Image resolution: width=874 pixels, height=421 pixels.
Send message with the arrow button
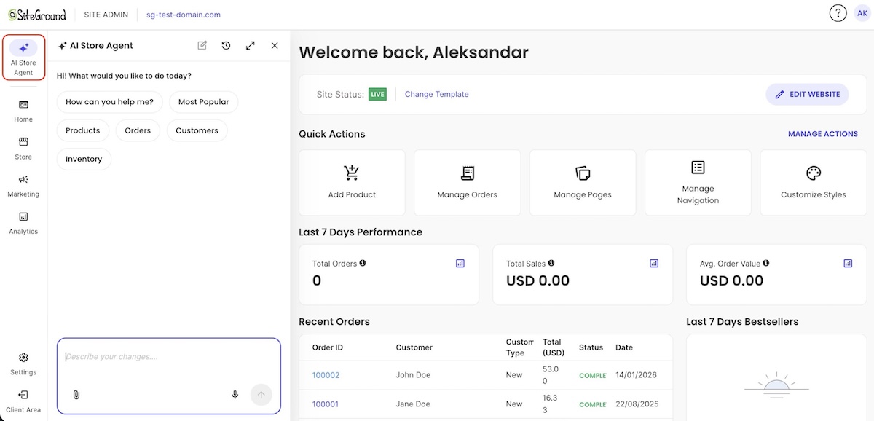(261, 395)
